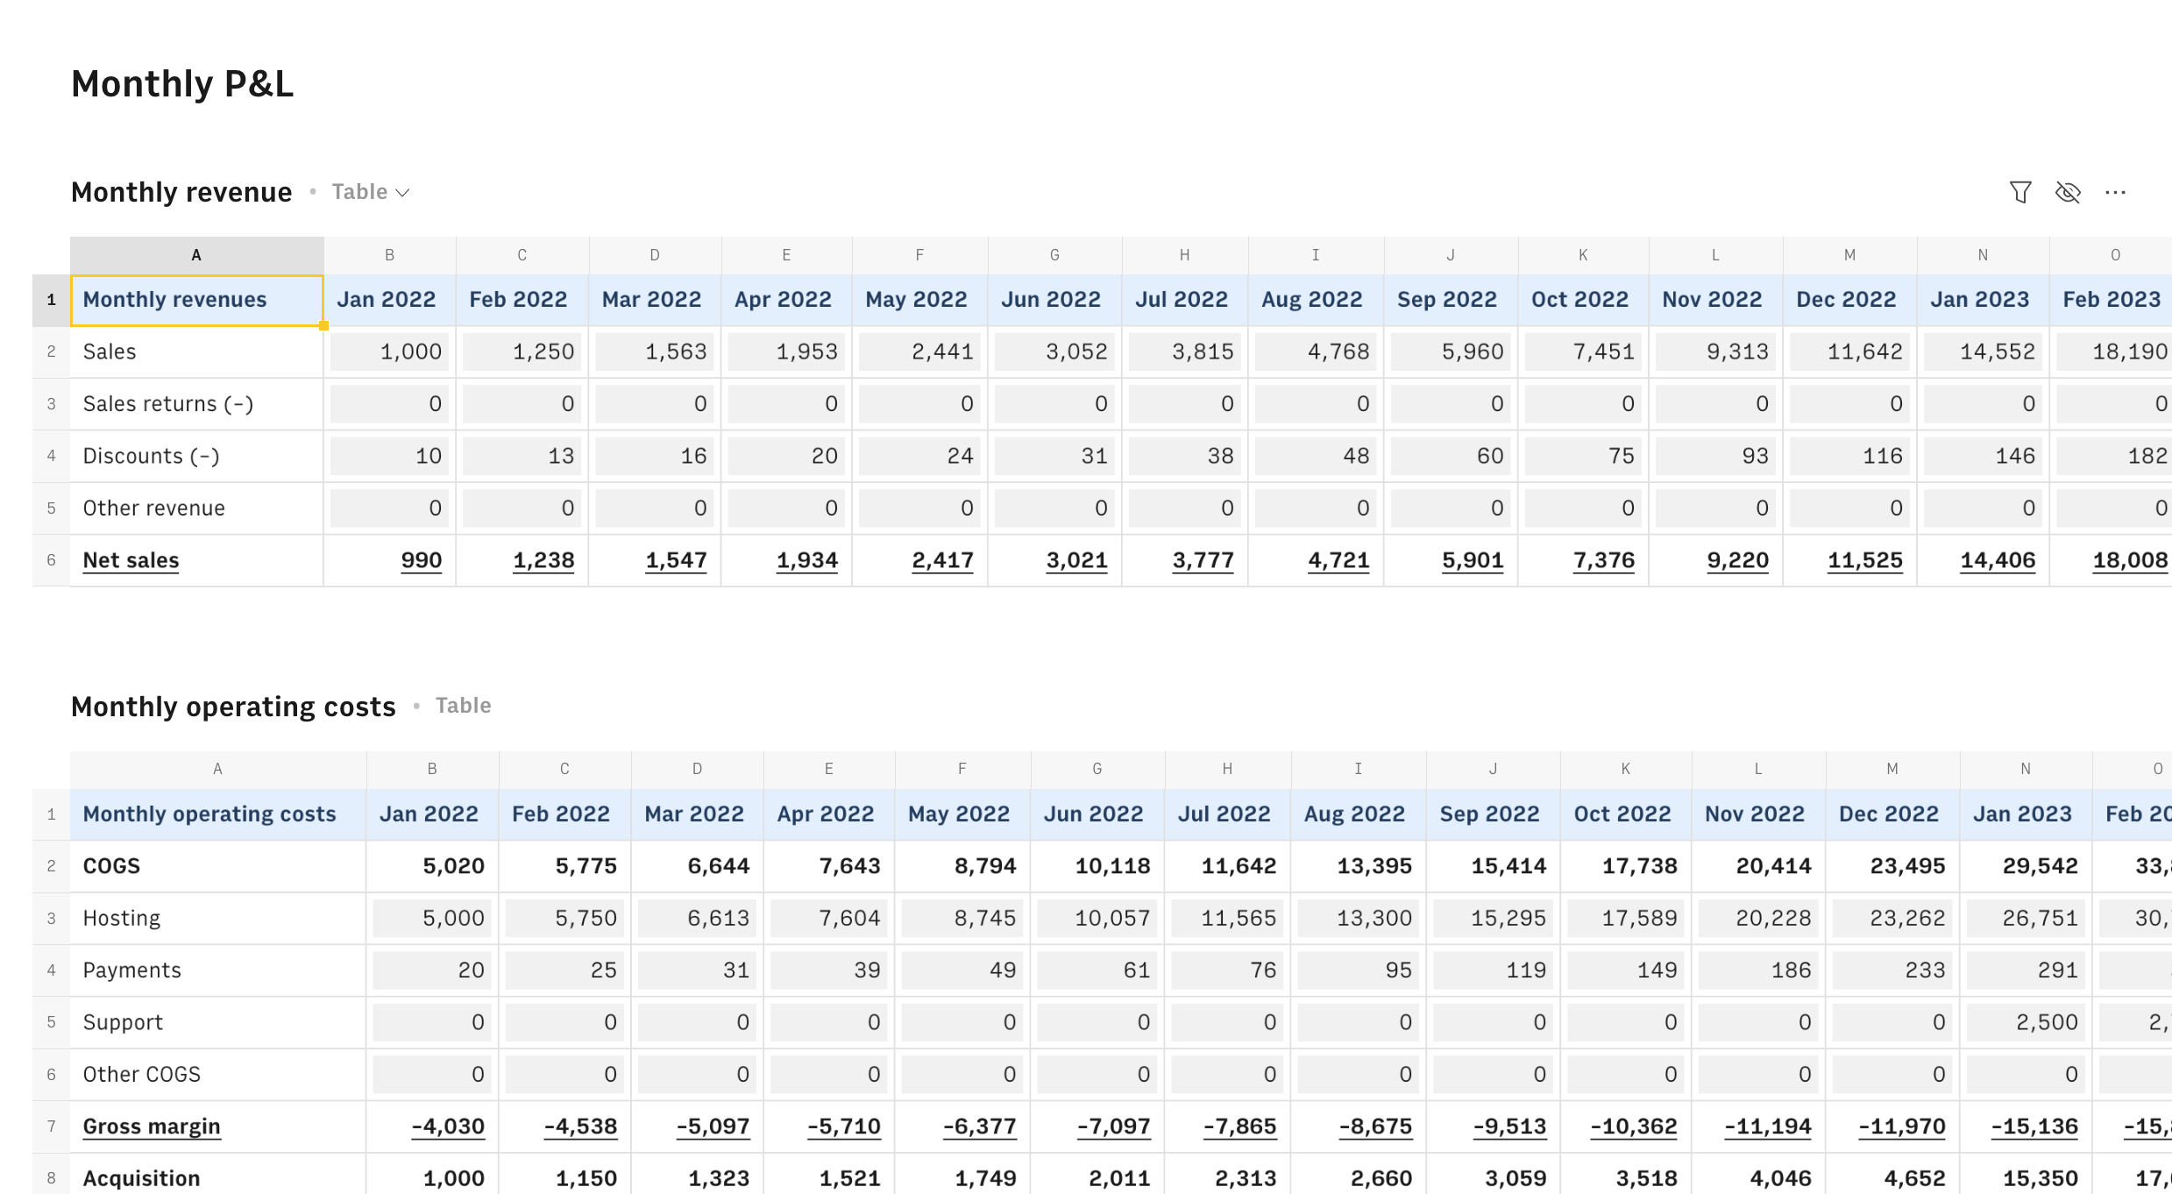Select Jan 2022 Discounts cell value 10
The image size is (2172, 1194).
390,456
